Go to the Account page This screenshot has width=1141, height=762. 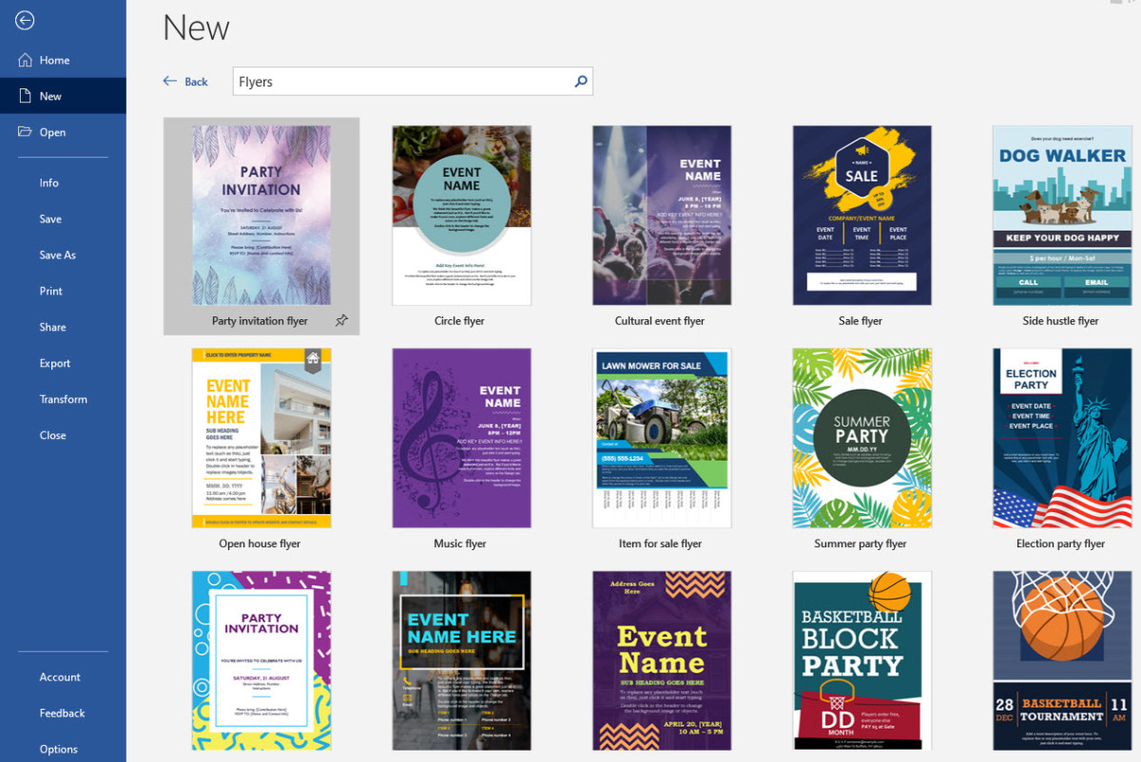[60, 676]
